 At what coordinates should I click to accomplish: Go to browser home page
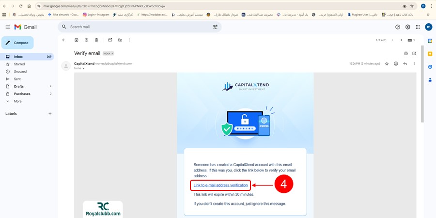tap(29, 6)
